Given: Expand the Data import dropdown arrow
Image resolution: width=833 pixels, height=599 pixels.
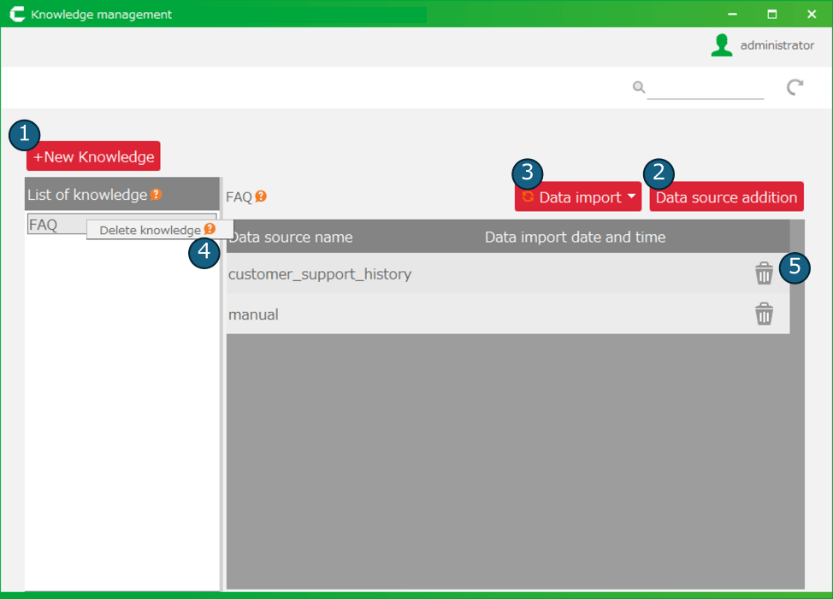Looking at the screenshot, I should 631,197.
